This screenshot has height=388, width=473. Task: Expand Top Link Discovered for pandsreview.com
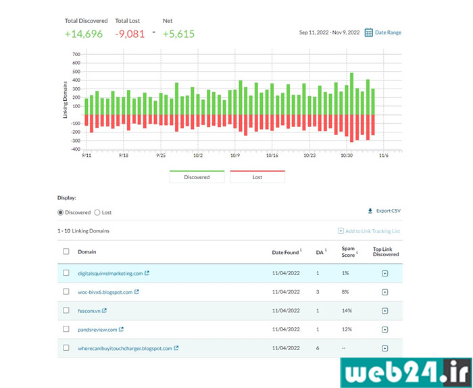tap(385, 329)
